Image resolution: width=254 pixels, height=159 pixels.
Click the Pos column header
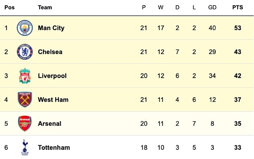[10, 8]
